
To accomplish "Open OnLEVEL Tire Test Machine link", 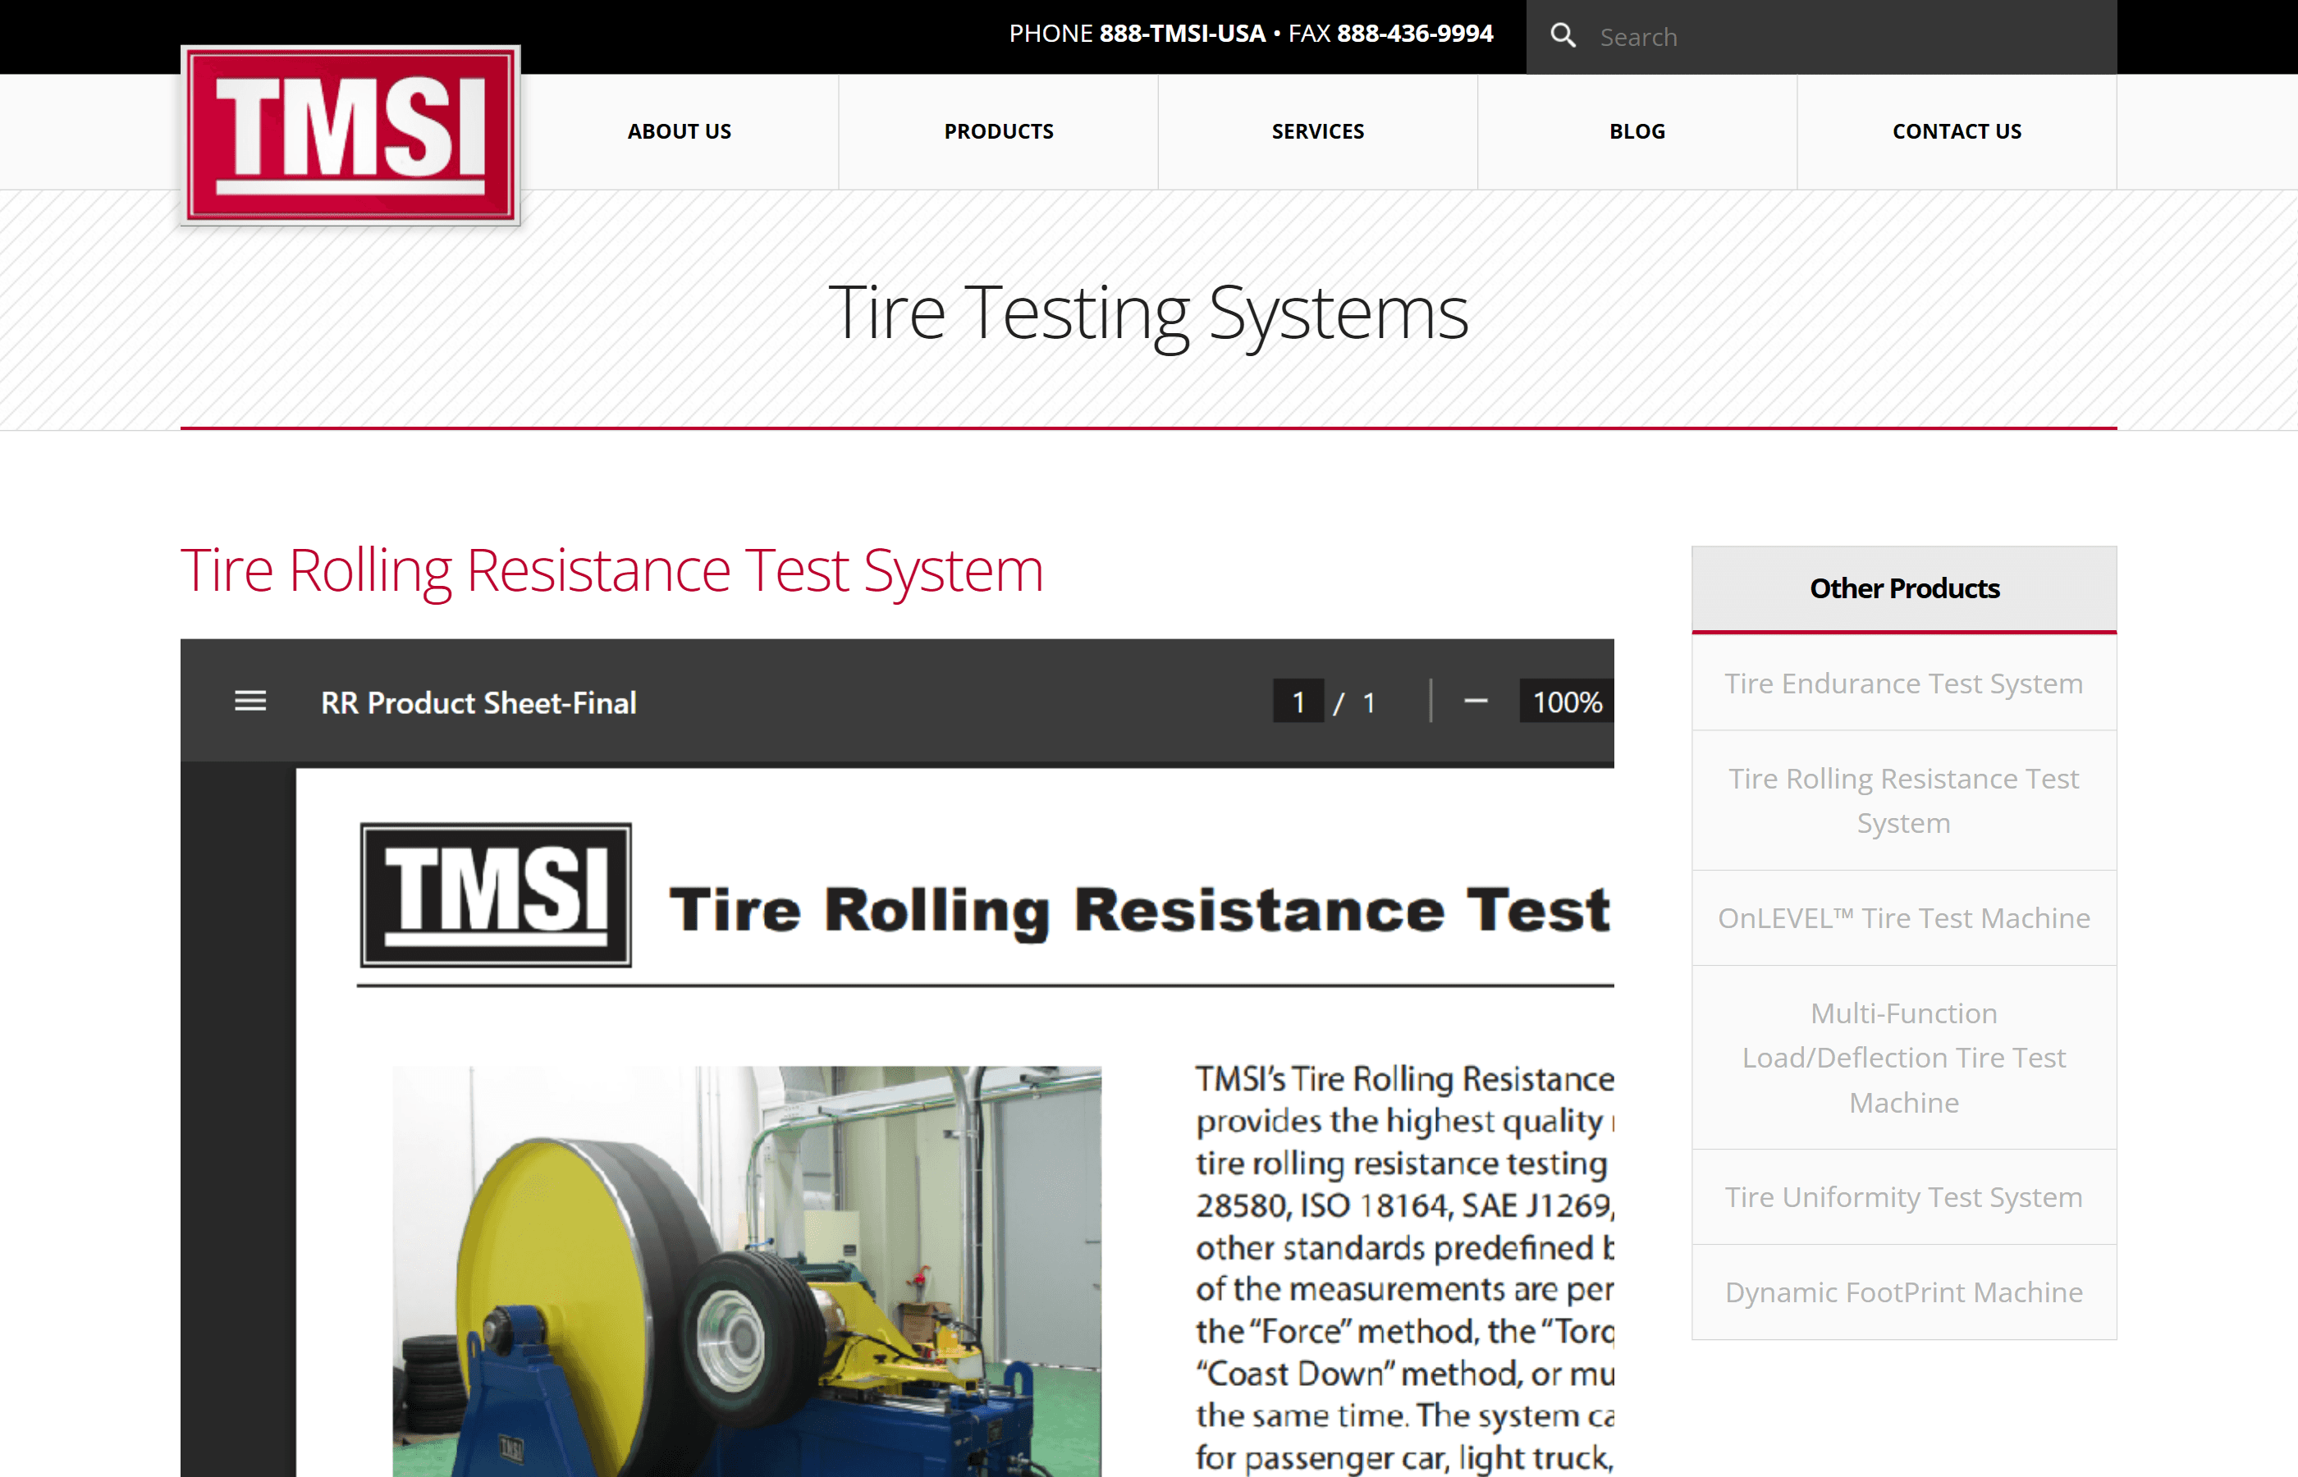I will tap(1903, 918).
